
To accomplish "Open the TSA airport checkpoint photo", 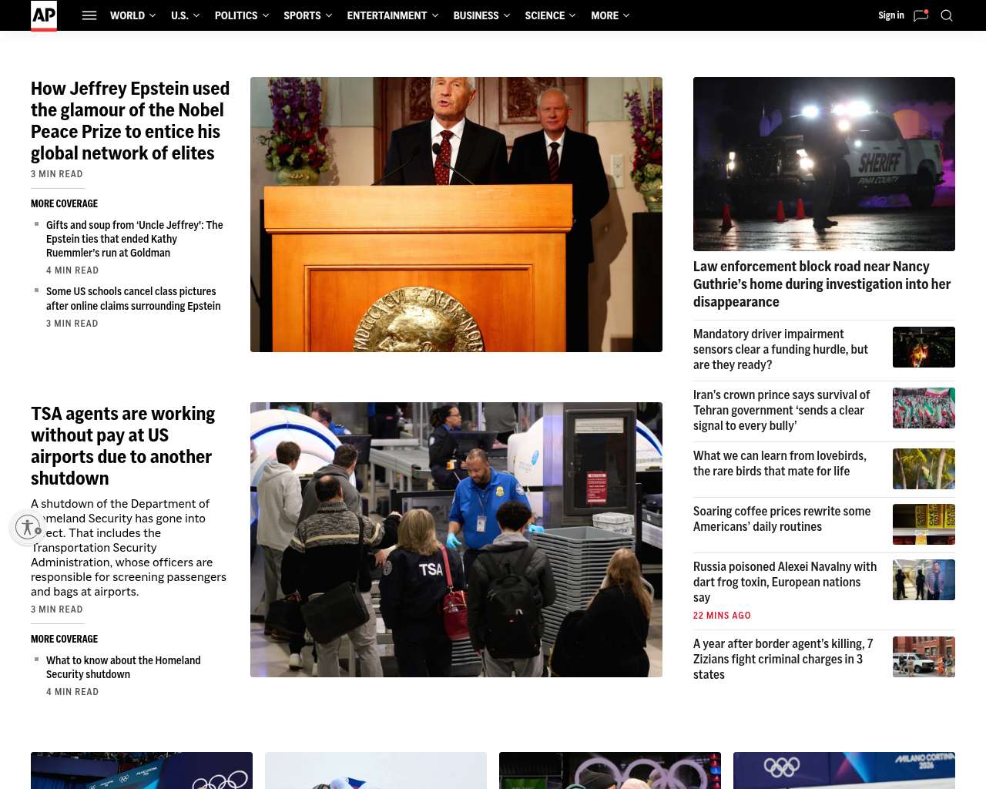I will click(x=456, y=539).
